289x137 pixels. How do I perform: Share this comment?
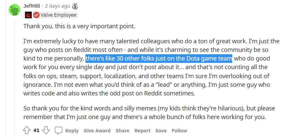pyautogui.click(x=122, y=131)
